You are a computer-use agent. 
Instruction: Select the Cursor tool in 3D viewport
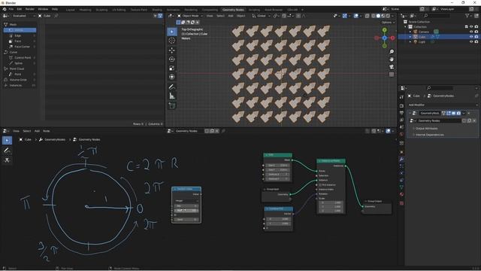coord(172,41)
